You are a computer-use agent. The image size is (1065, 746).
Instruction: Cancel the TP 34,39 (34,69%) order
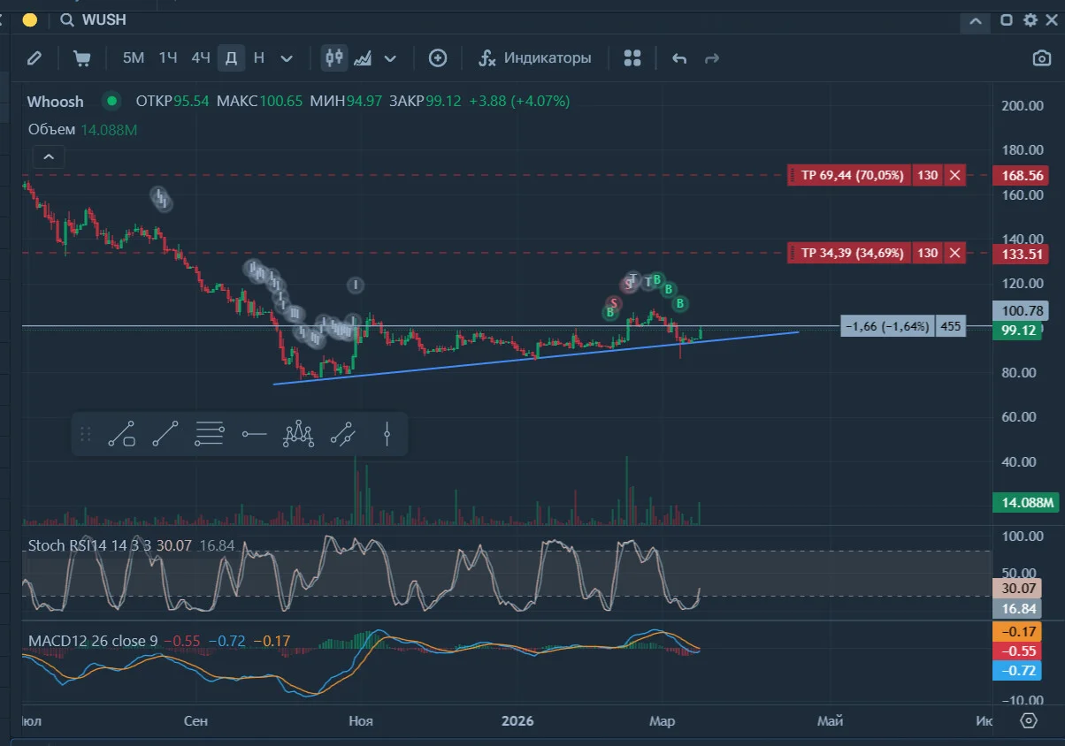(954, 253)
